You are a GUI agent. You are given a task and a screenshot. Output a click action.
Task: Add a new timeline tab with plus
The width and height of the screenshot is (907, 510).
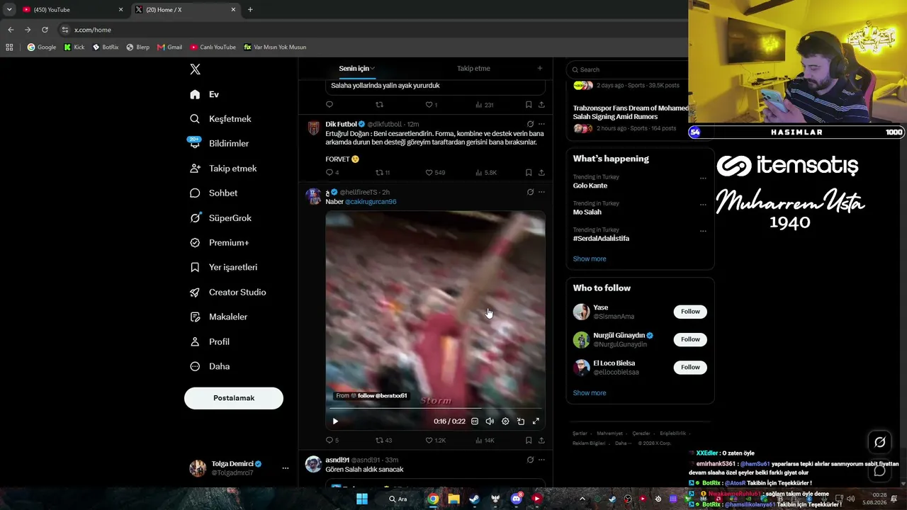tap(539, 69)
